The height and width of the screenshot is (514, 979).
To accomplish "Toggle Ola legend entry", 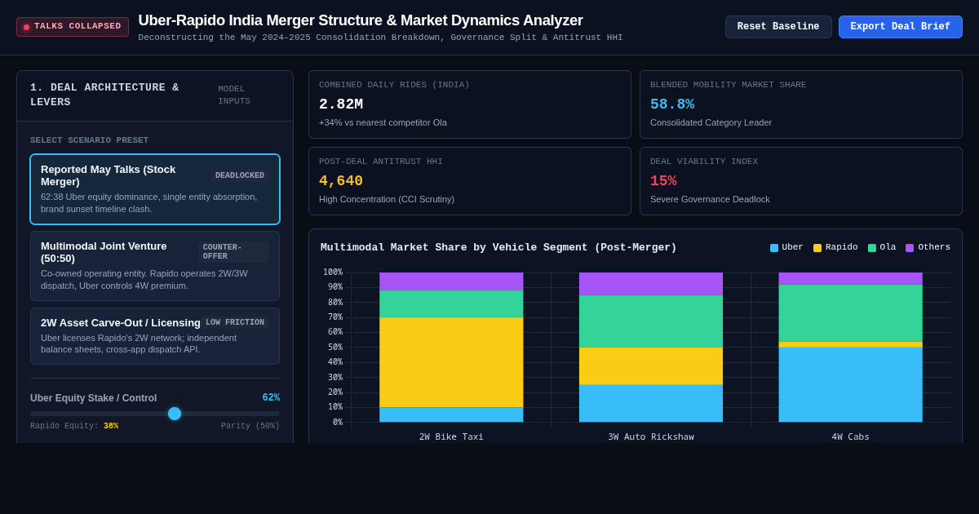I will pos(882,247).
